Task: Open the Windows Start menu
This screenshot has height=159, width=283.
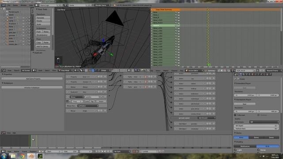Action: point(4,156)
